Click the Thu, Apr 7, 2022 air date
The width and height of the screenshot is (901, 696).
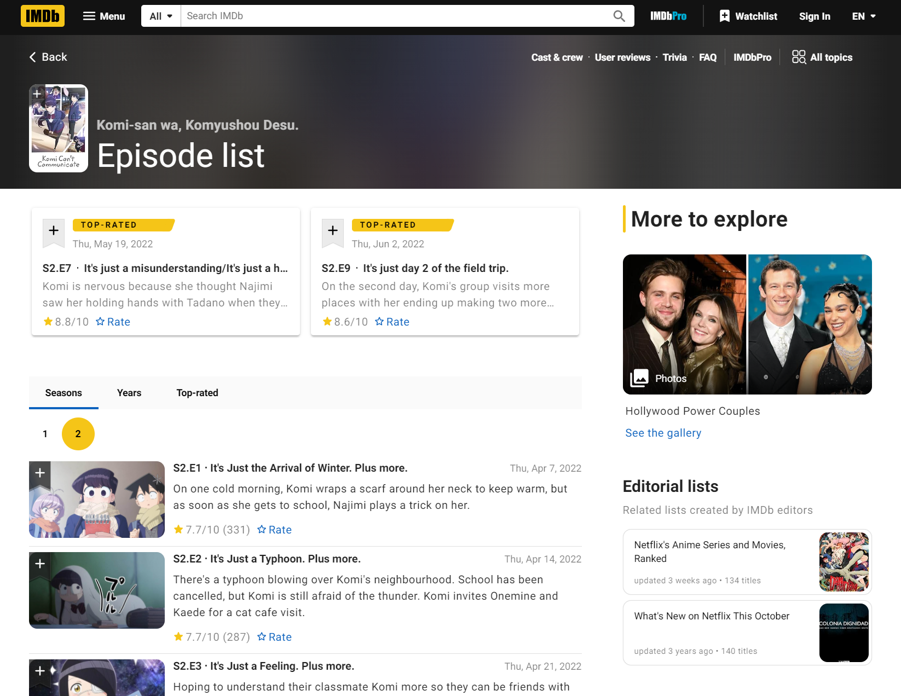546,468
